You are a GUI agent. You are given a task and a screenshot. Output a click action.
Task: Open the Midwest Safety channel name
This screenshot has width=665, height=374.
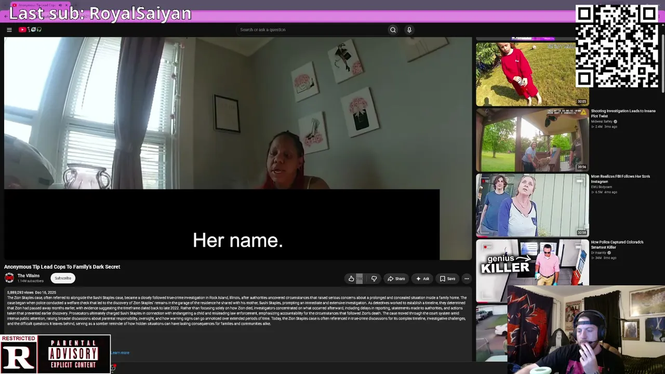[602, 122]
